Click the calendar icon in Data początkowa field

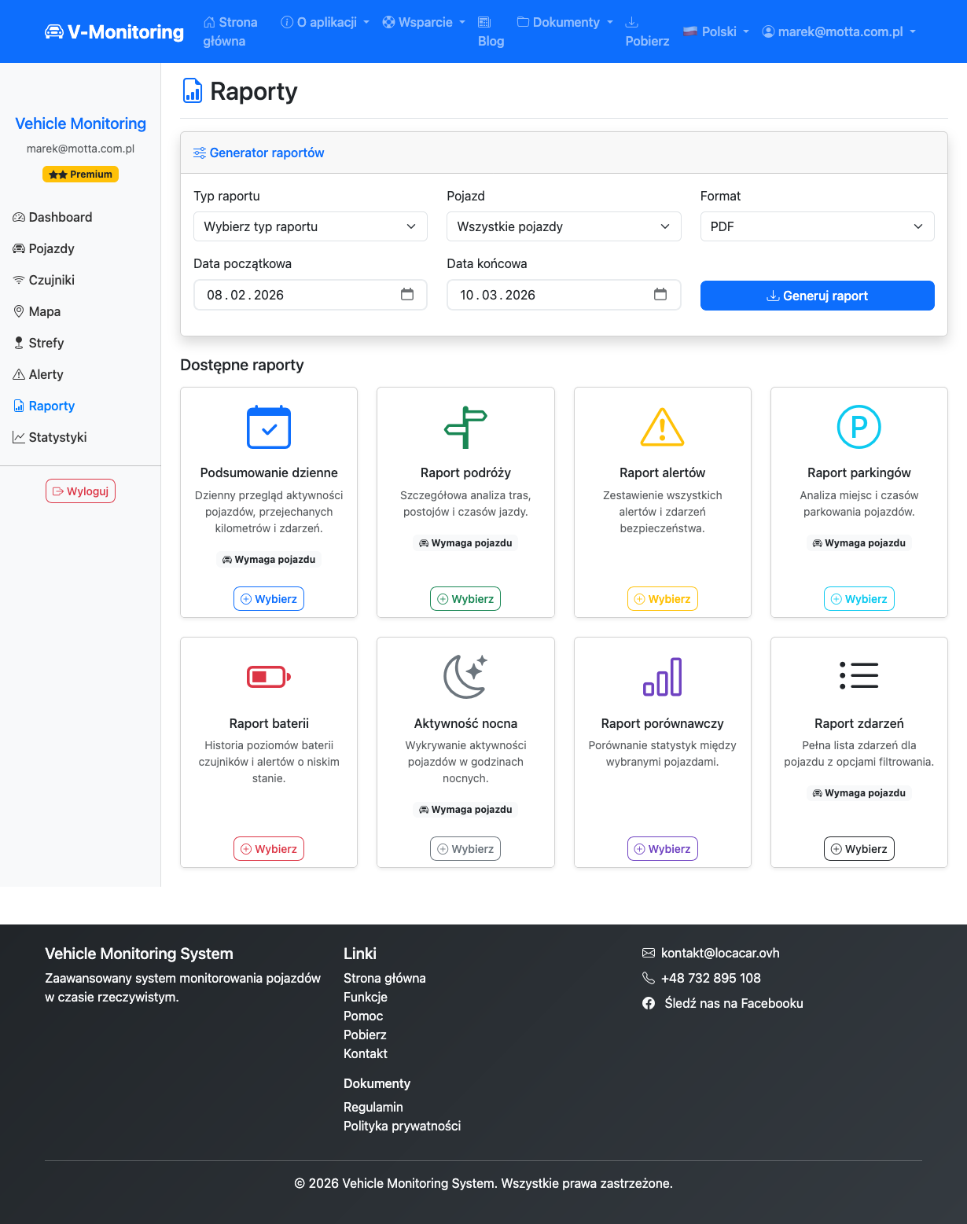click(x=407, y=295)
